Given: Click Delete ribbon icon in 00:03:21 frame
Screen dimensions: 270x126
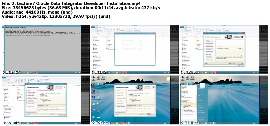Looking at the screenshot, I should pos(111,30).
